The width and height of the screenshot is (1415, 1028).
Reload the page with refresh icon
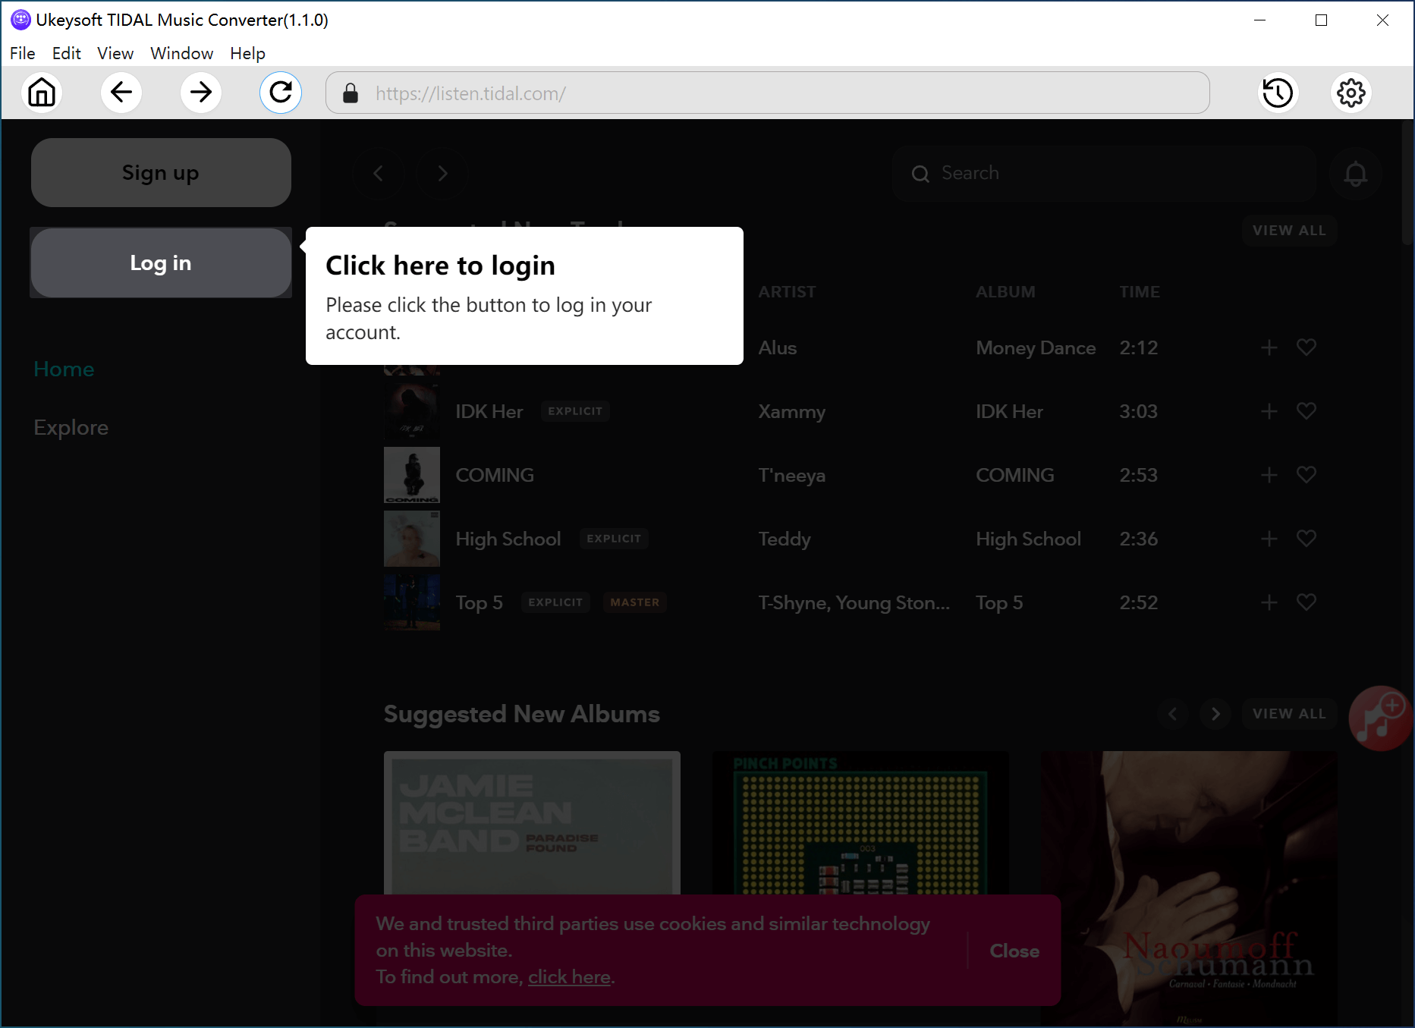281,93
